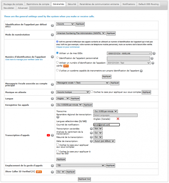Open the YouTube video icon for Transcription d'appels
This screenshot has width=169, height=183.
point(48,135)
